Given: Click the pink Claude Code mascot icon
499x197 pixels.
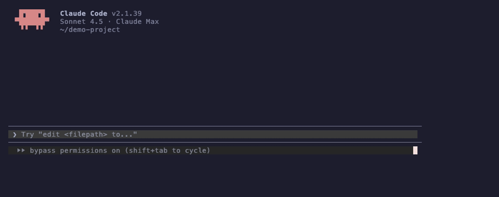Looking at the screenshot, I should (x=32, y=19).
